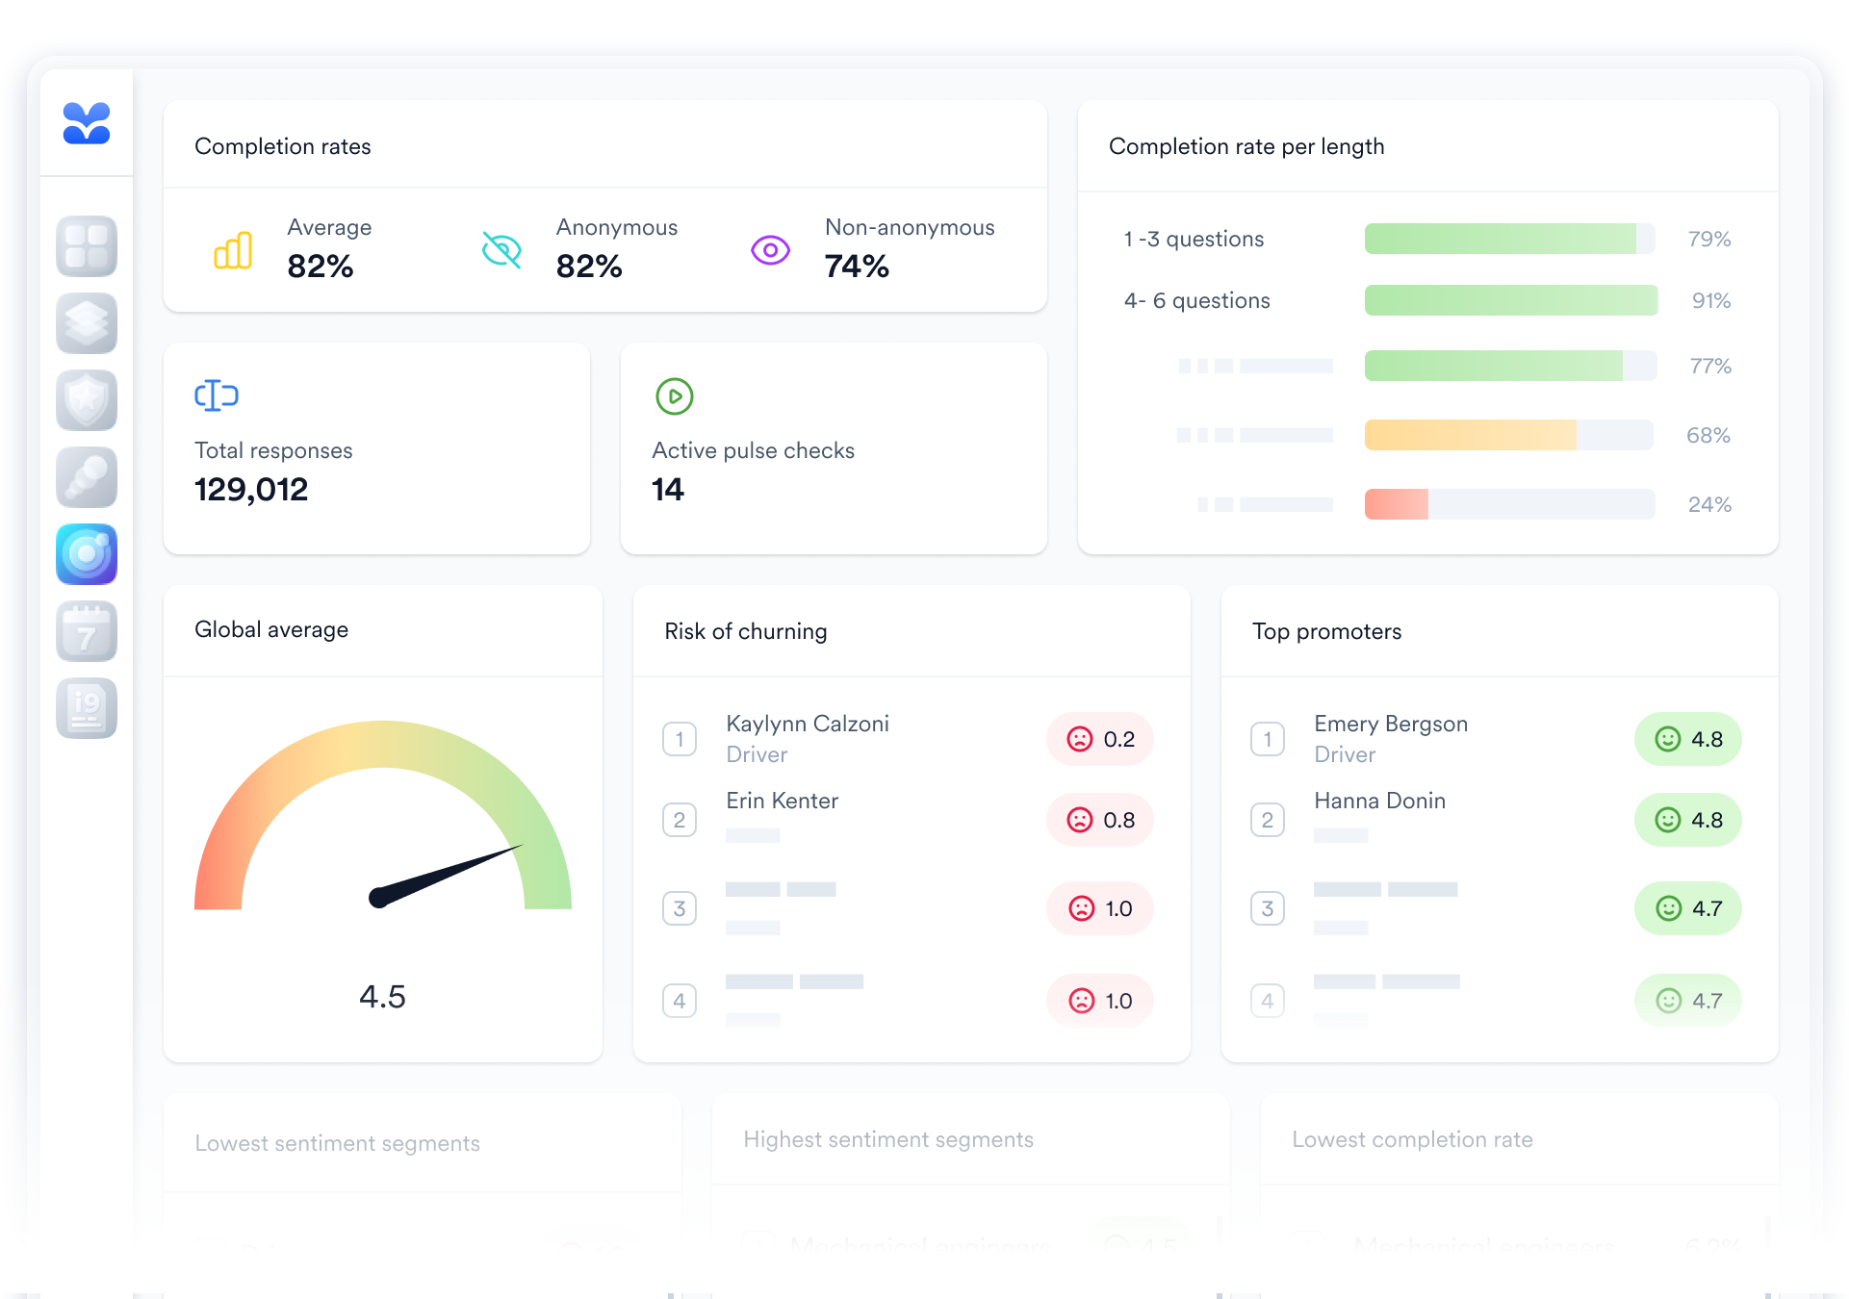Click the key-shaped sidebar icon
Image resolution: width=1849 pixels, height=1299 pixels.
tap(87, 477)
